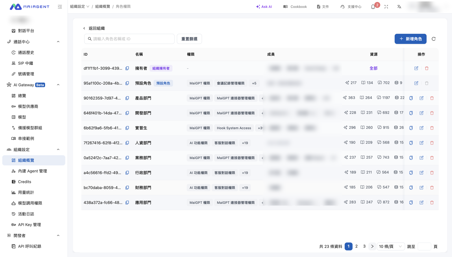This screenshot has width=452, height=257.
Task: Click the 重置篩選 button
Action: [189, 39]
